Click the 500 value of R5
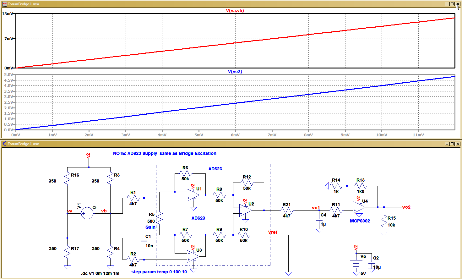Image resolution: width=462 pixels, height=279 pixels. (x=151, y=221)
